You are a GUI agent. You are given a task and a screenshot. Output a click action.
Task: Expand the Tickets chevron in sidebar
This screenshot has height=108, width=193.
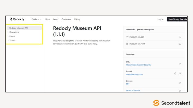[8, 40]
